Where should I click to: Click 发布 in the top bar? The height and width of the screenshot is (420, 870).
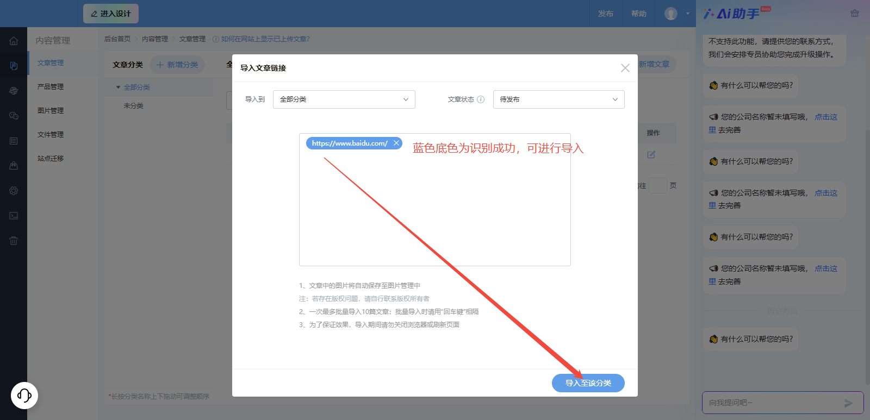pos(606,14)
